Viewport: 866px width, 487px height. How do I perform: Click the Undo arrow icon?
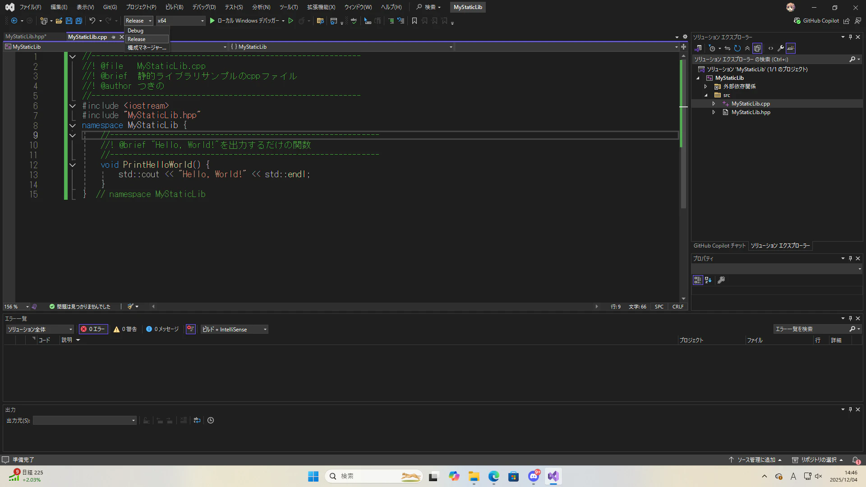click(92, 21)
